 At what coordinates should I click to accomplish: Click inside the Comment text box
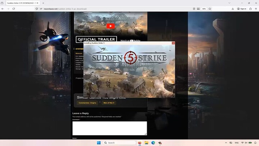click(110, 128)
